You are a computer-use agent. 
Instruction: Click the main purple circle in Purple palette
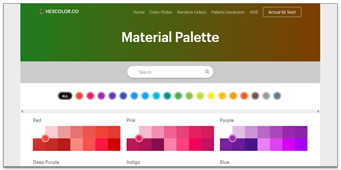click(233, 138)
